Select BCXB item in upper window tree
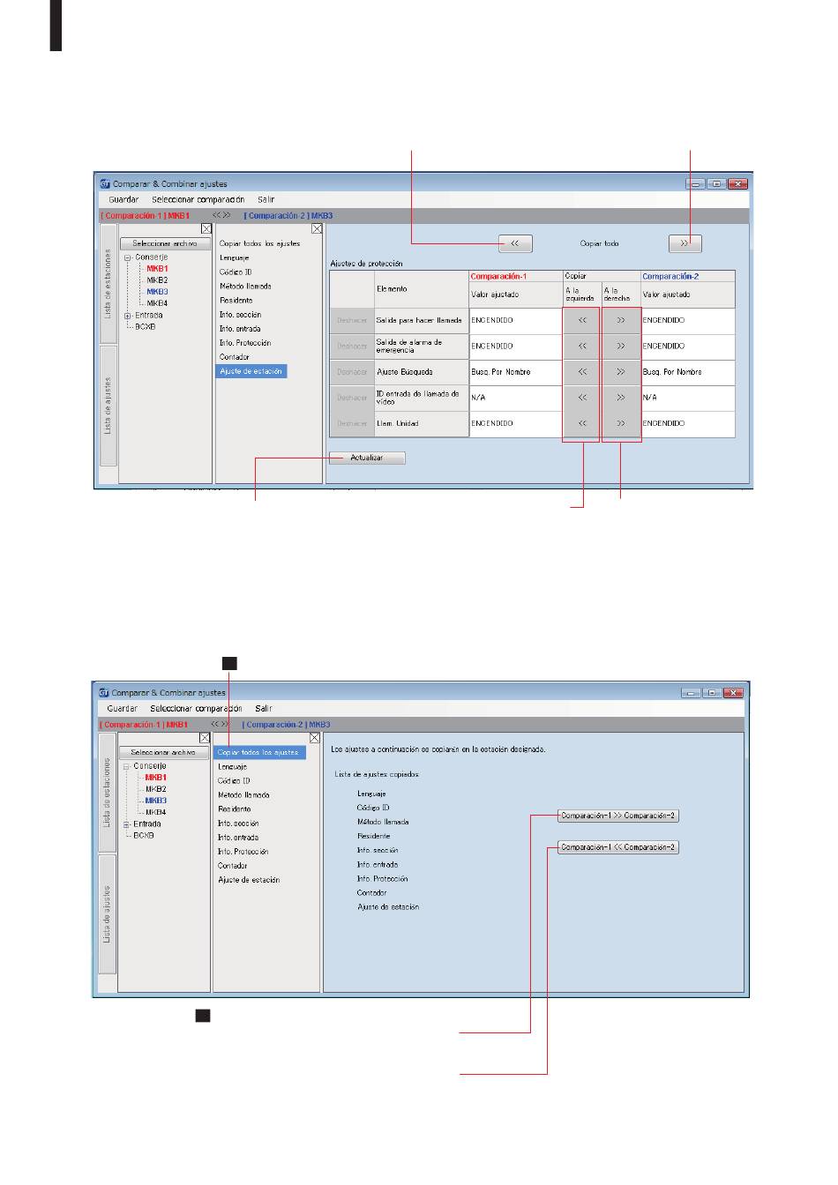This screenshot has width=838, height=1185. coord(146,327)
